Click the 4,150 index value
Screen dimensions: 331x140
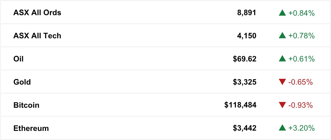pos(247,36)
